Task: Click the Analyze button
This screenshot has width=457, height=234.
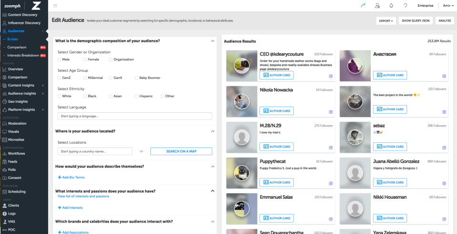Action: coord(445,20)
